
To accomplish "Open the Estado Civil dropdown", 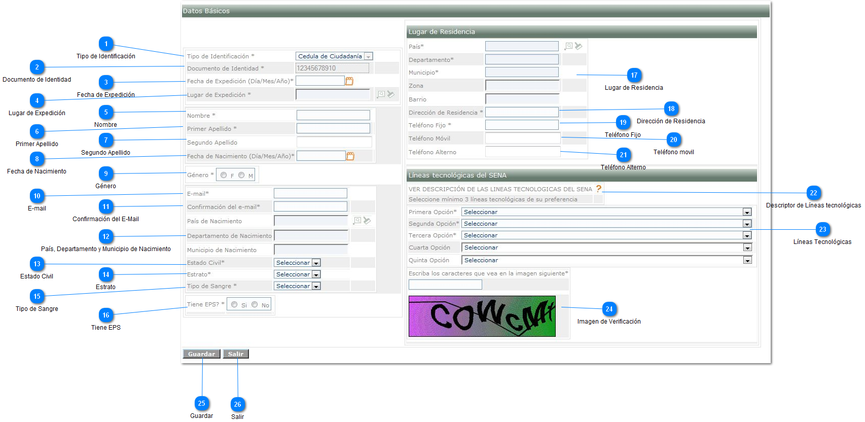I will (x=316, y=263).
